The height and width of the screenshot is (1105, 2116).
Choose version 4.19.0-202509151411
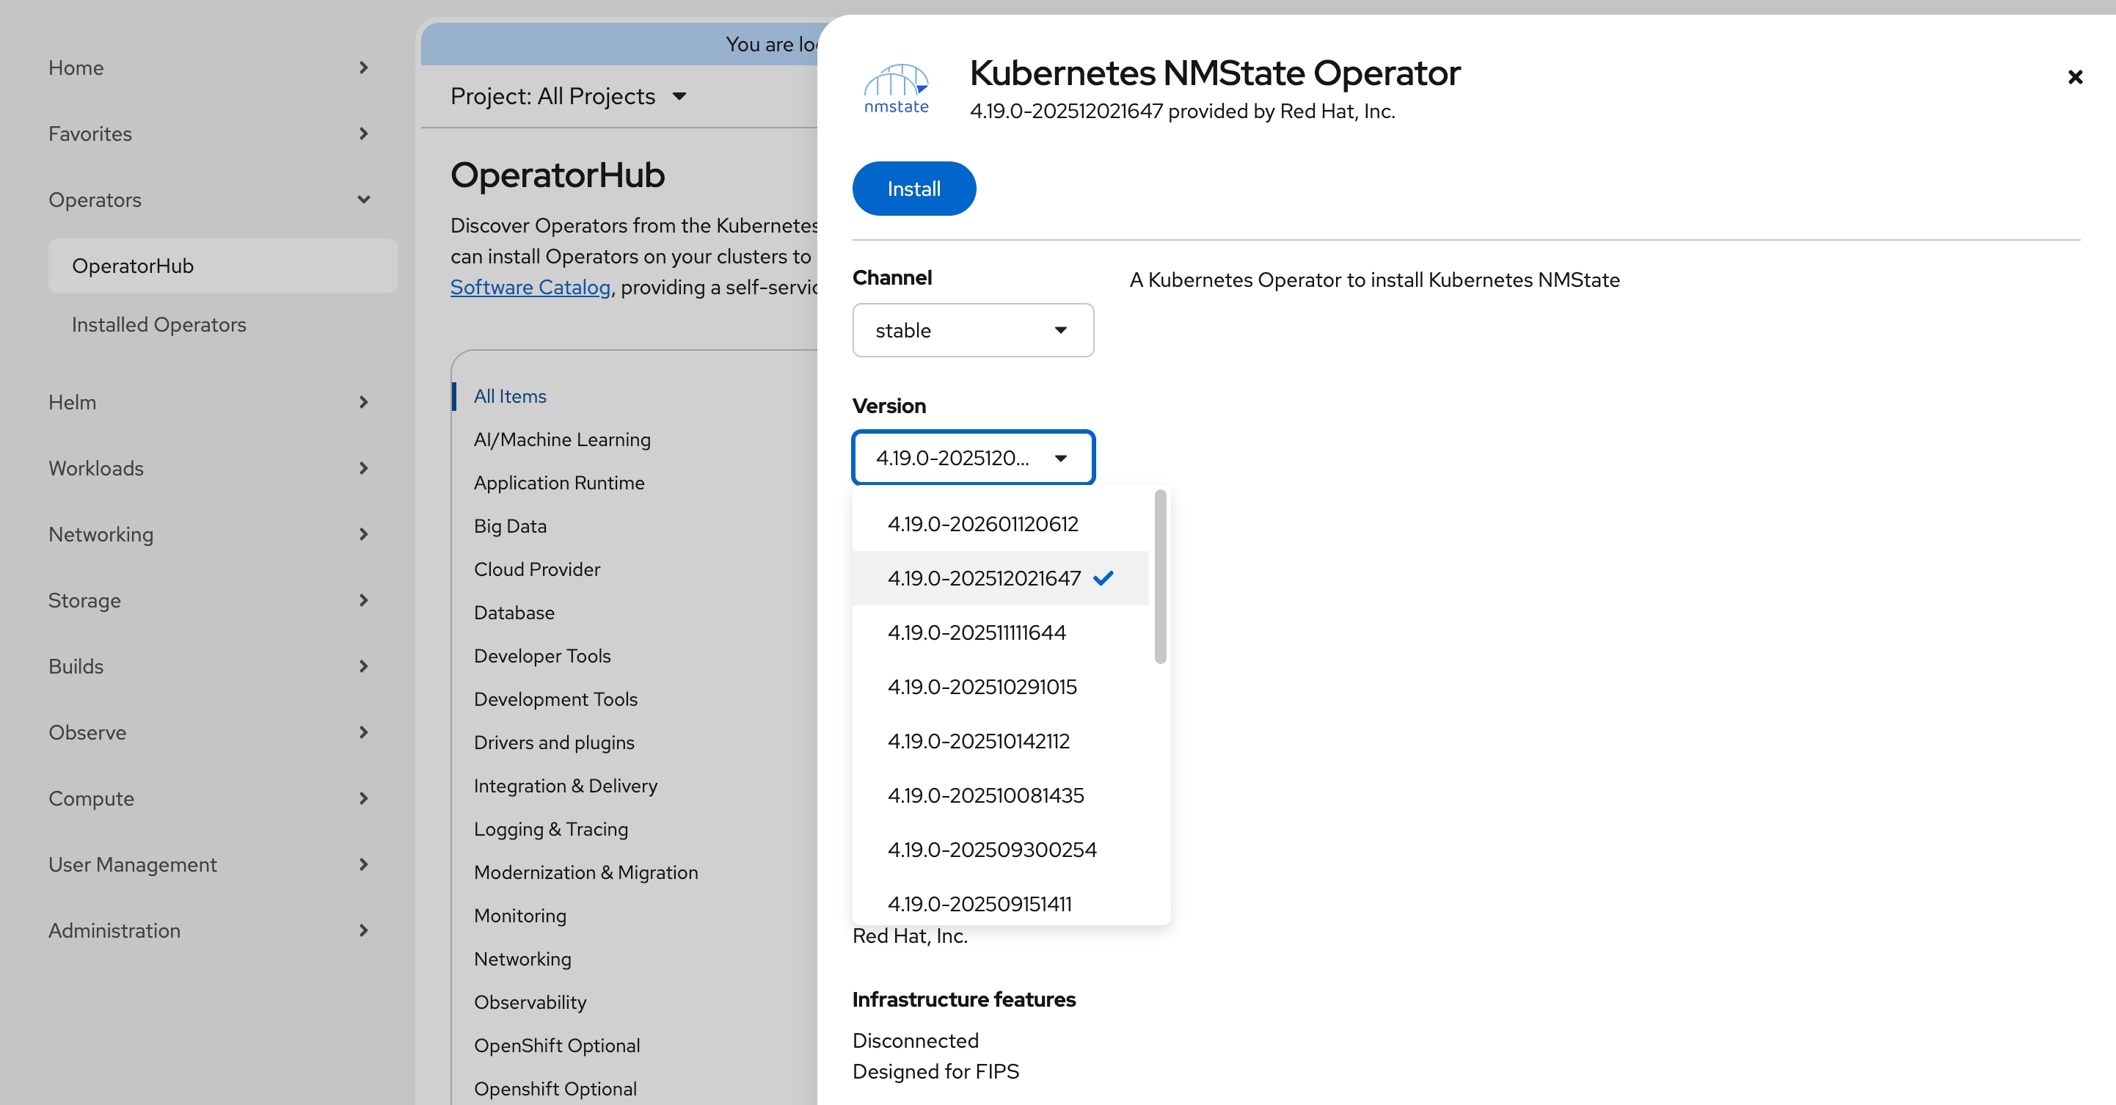click(1001, 903)
